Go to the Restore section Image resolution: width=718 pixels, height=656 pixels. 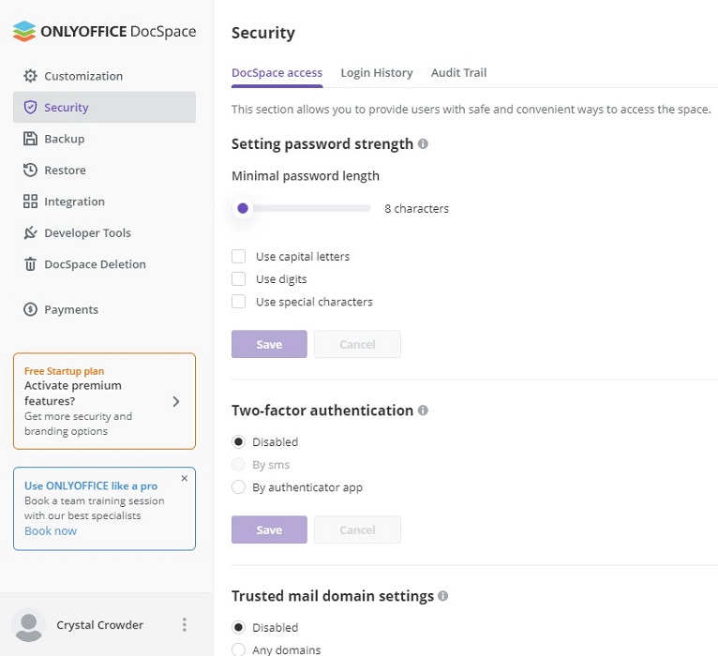[x=104, y=170]
